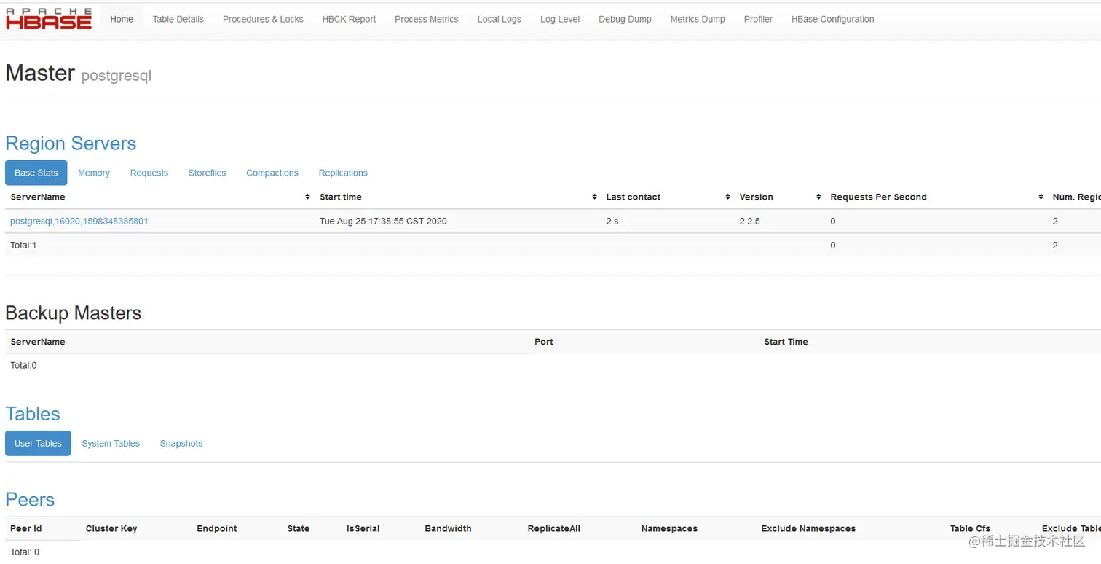The height and width of the screenshot is (564, 1101).
Task: Click 'Total:0' under Backup Masters
Action: (23, 366)
